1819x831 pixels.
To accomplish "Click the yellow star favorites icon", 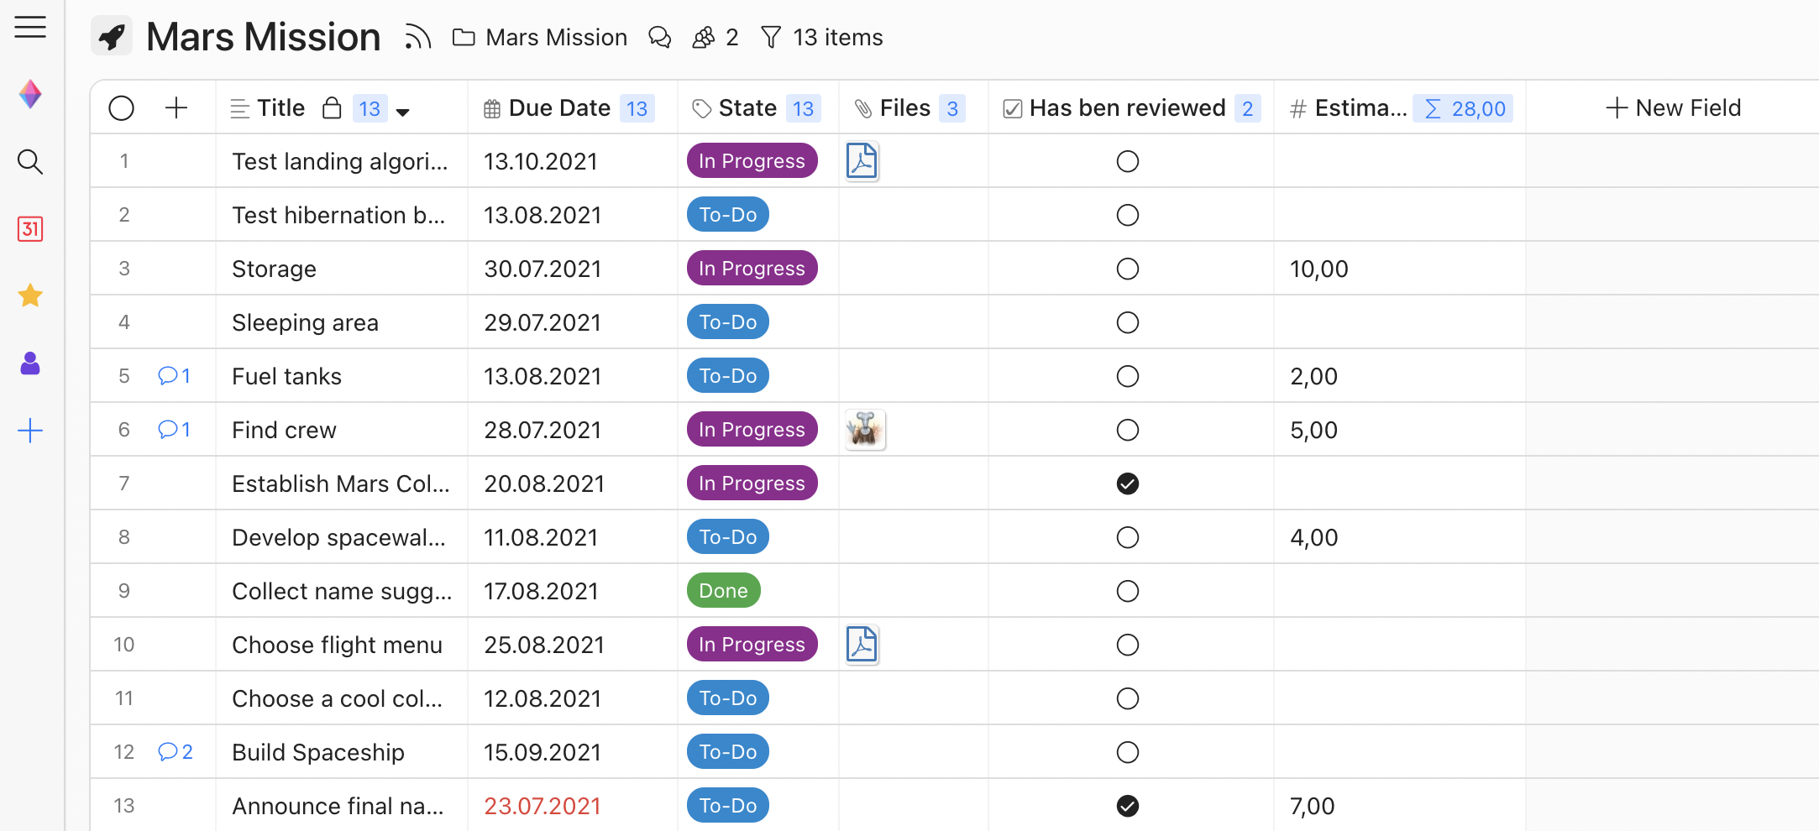I will point(30,295).
